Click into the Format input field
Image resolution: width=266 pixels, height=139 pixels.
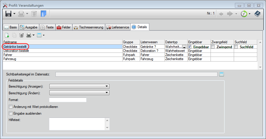click(68, 100)
